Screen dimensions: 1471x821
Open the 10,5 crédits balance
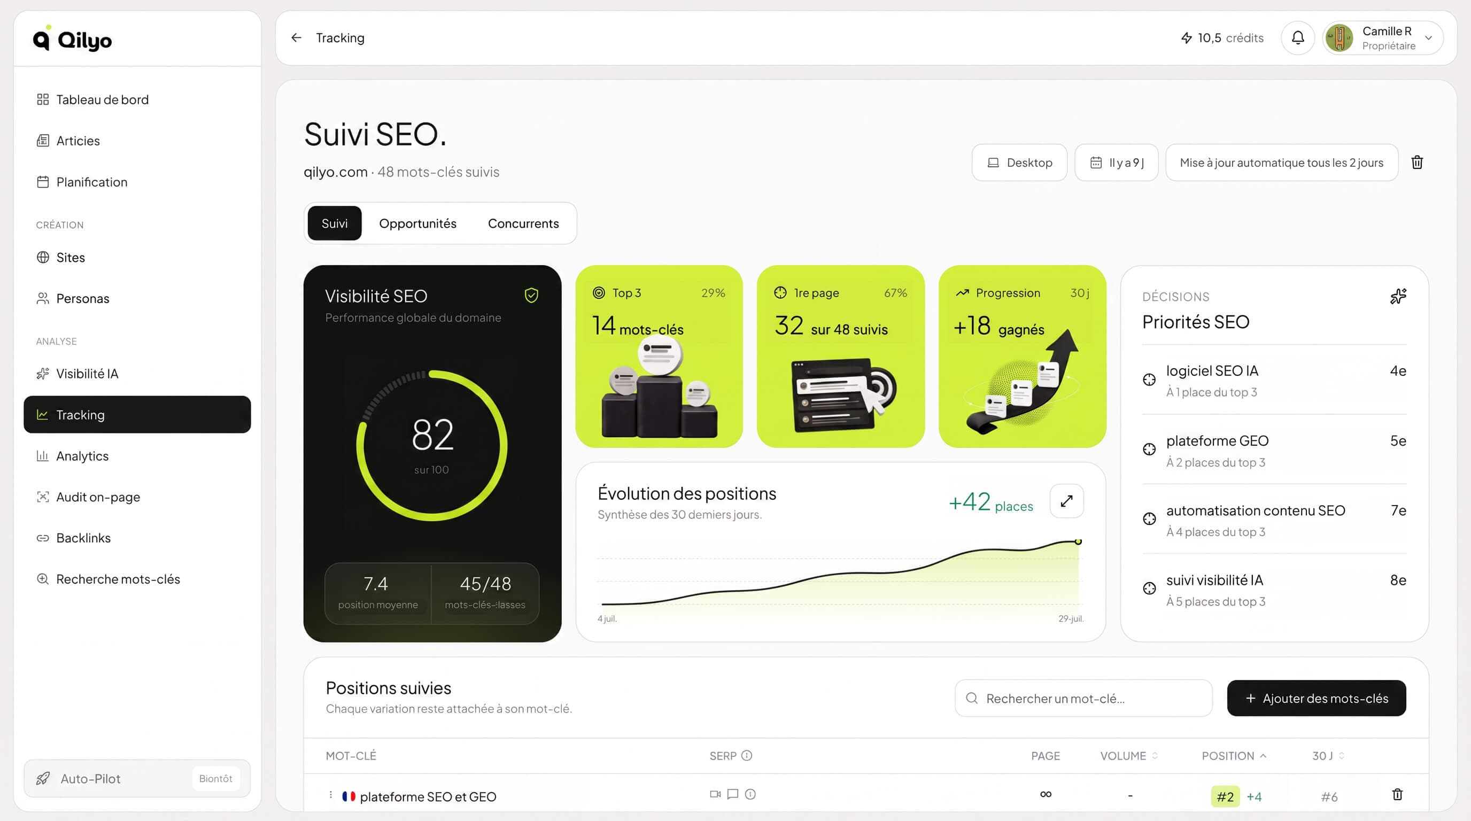(1222, 37)
